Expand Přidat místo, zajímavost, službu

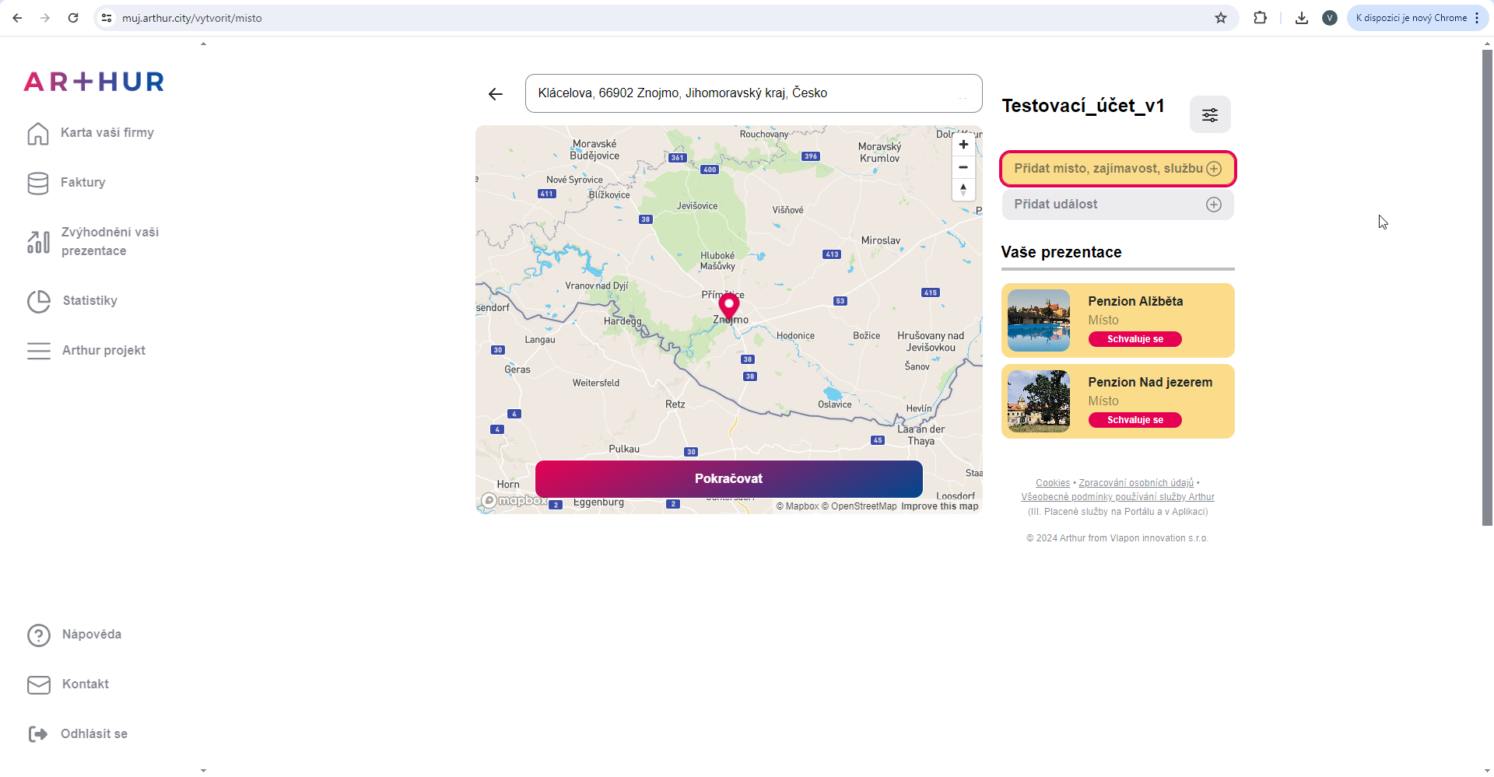coord(1117,169)
